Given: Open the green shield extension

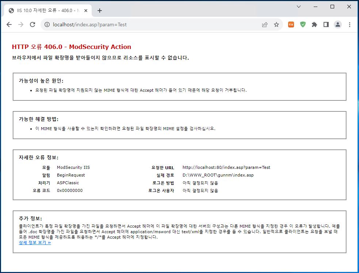Looking at the screenshot, I should point(303,24).
